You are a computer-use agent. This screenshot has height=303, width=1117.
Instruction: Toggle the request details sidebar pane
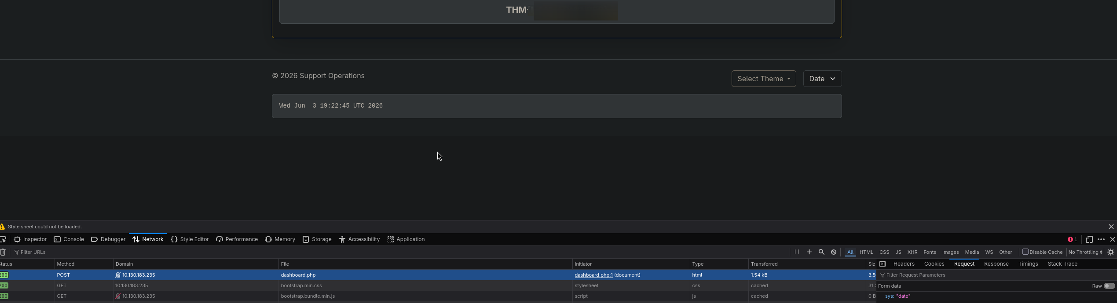click(883, 264)
